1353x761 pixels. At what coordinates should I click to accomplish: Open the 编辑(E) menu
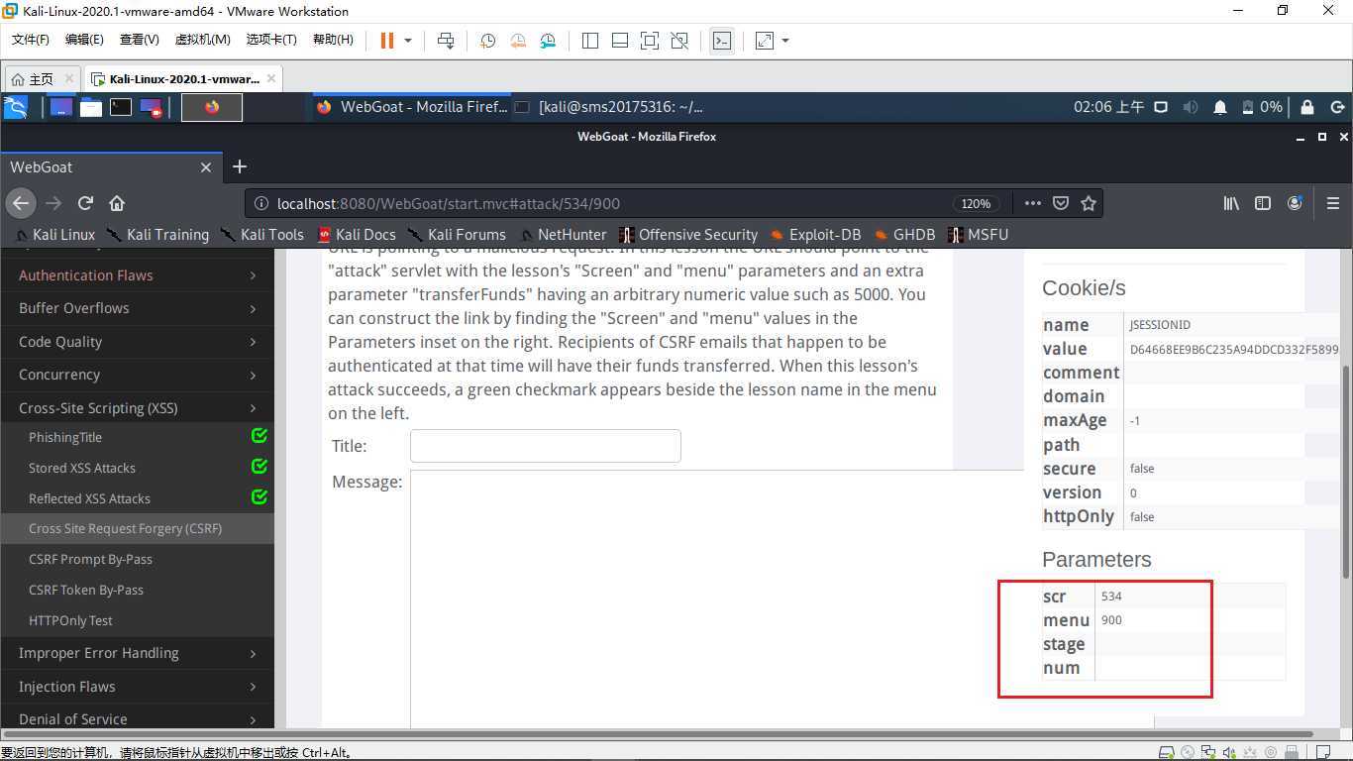click(x=84, y=40)
